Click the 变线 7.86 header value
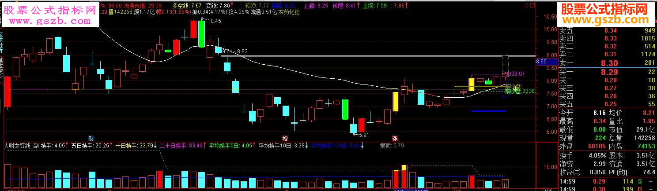This screenshot has width=657, height=191. pyautogui.click(x=218, y=6)
